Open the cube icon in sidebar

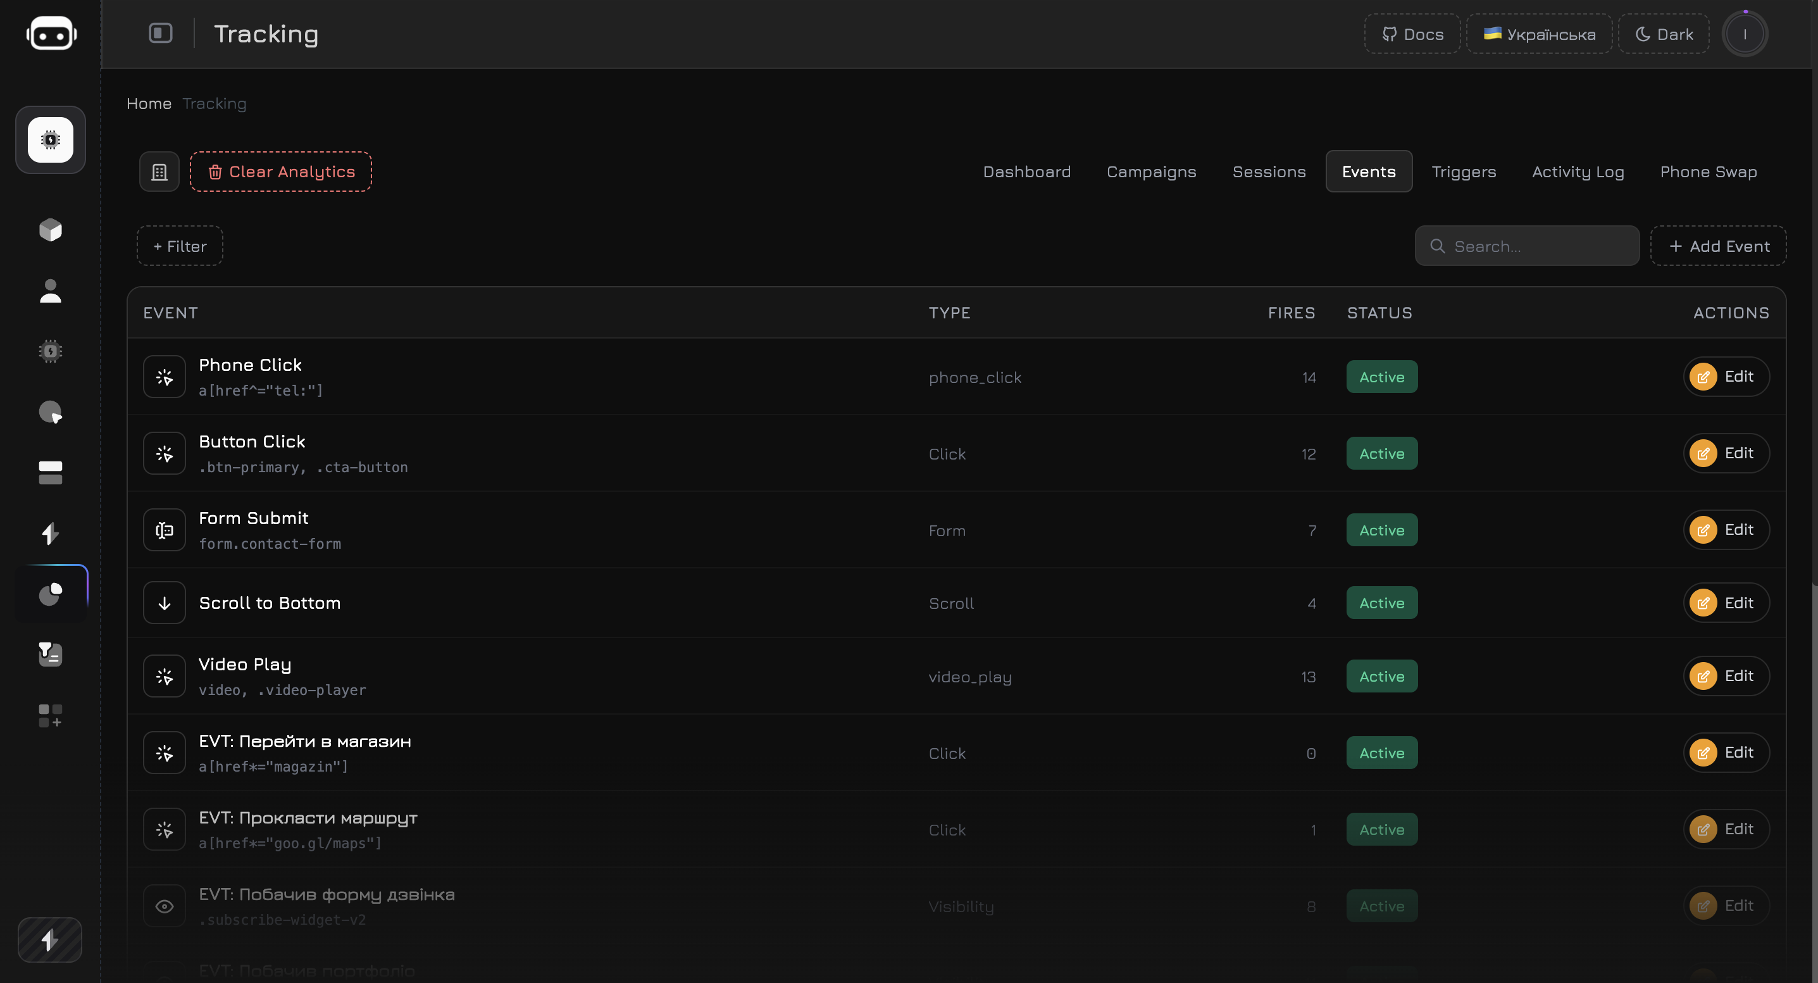click(x=51, y=230)
